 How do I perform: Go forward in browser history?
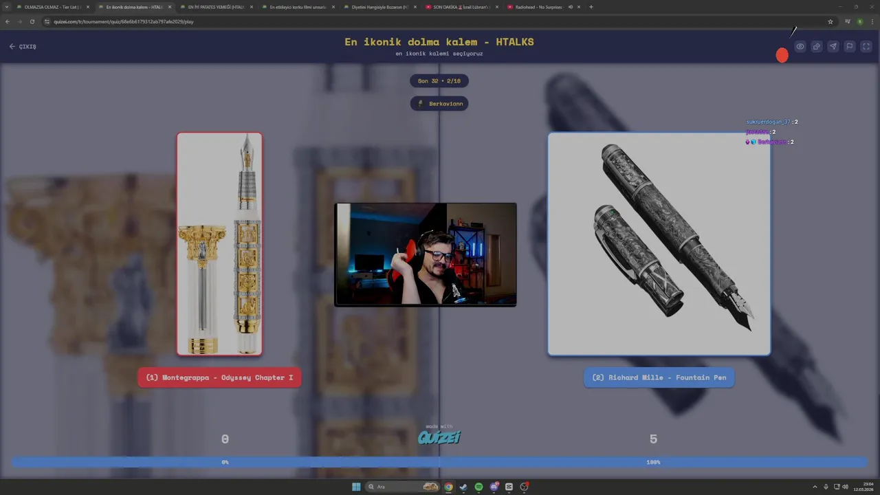(x=19, y=21)
